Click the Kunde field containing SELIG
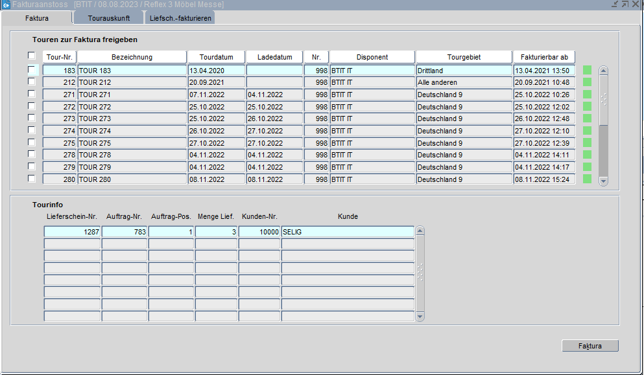This screenshot has width=644, height=375. (x=347, y=231)
